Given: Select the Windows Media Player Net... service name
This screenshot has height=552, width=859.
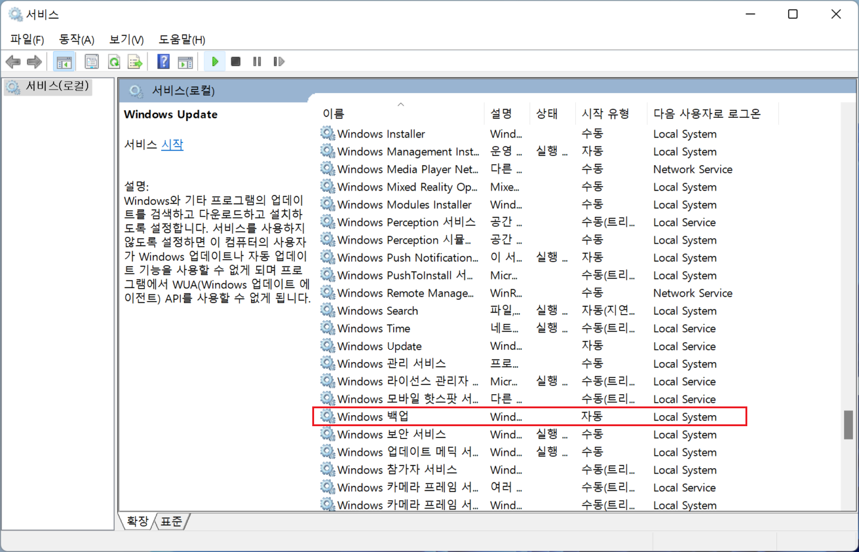Looking at the screenshot, I should [409, 170].
